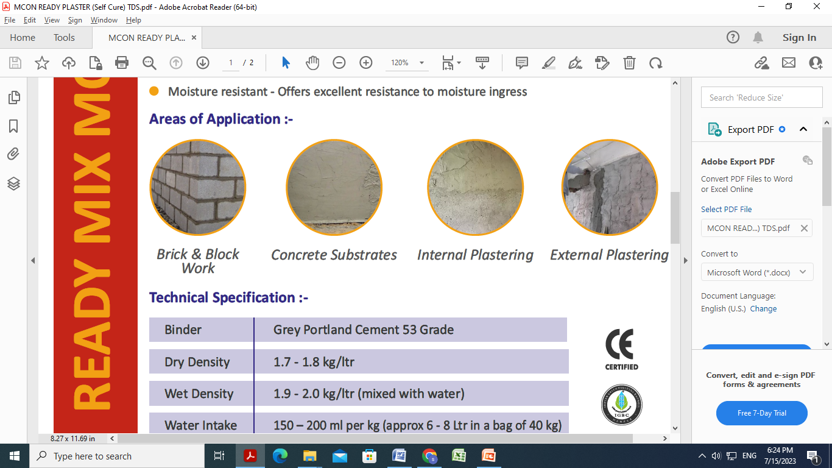The width and height of the screenshot is (832, 468).
Task: Click the document vertical scrollbar thumb
Action: (x=675, y=218)
